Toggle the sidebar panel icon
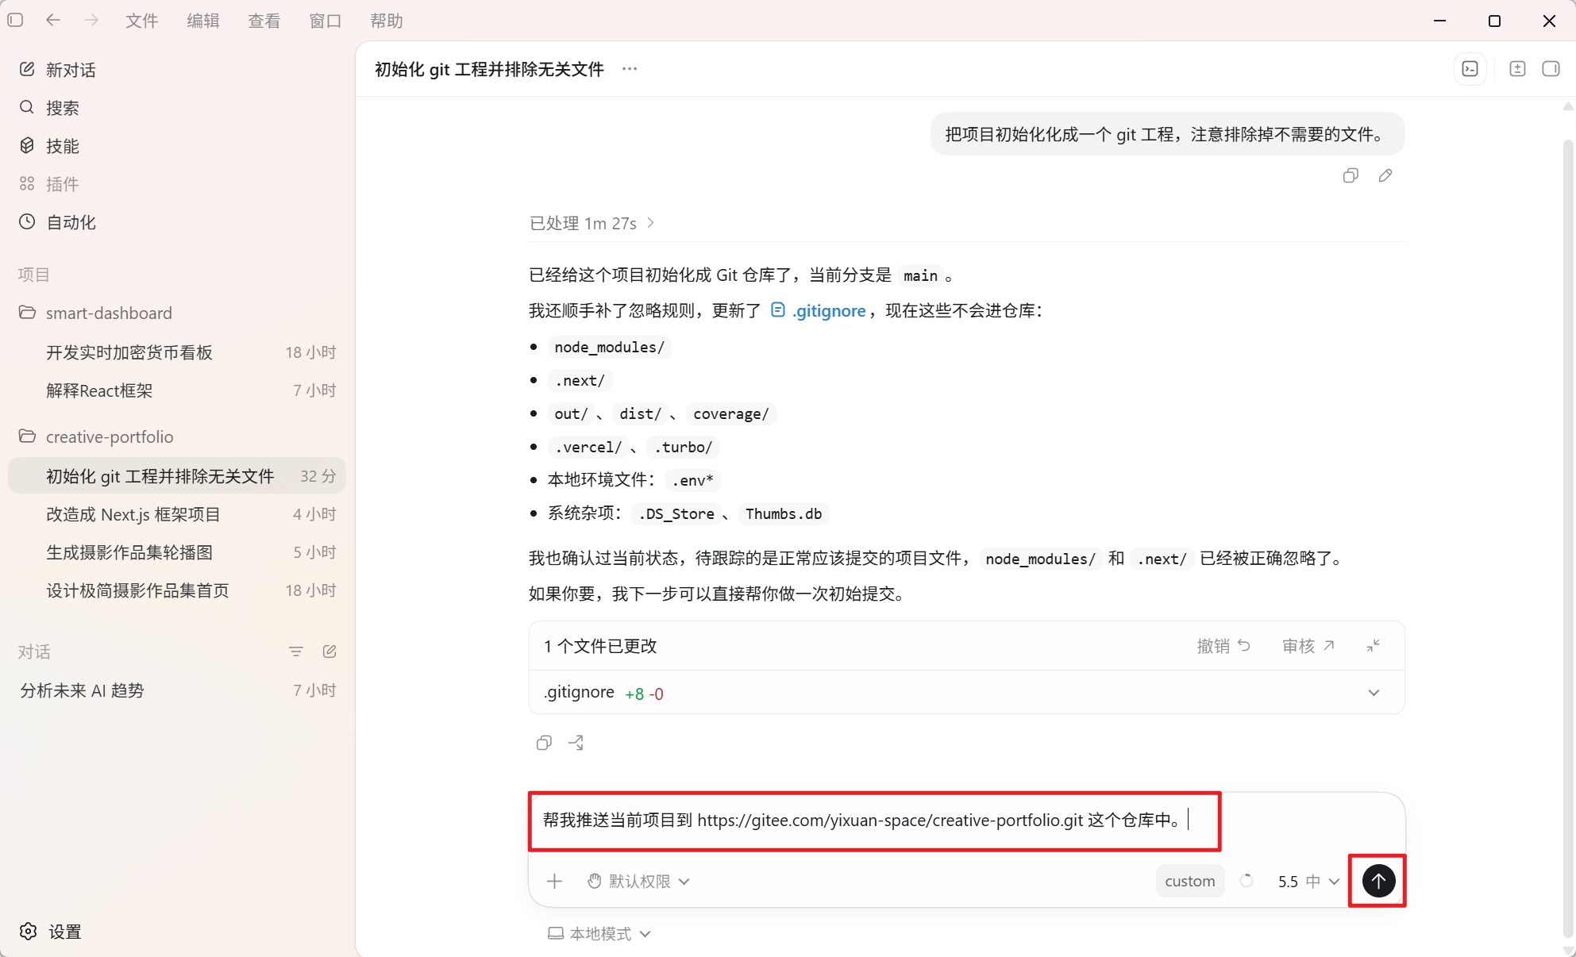Screen dimensions: 1576x957 click(15, 20)
